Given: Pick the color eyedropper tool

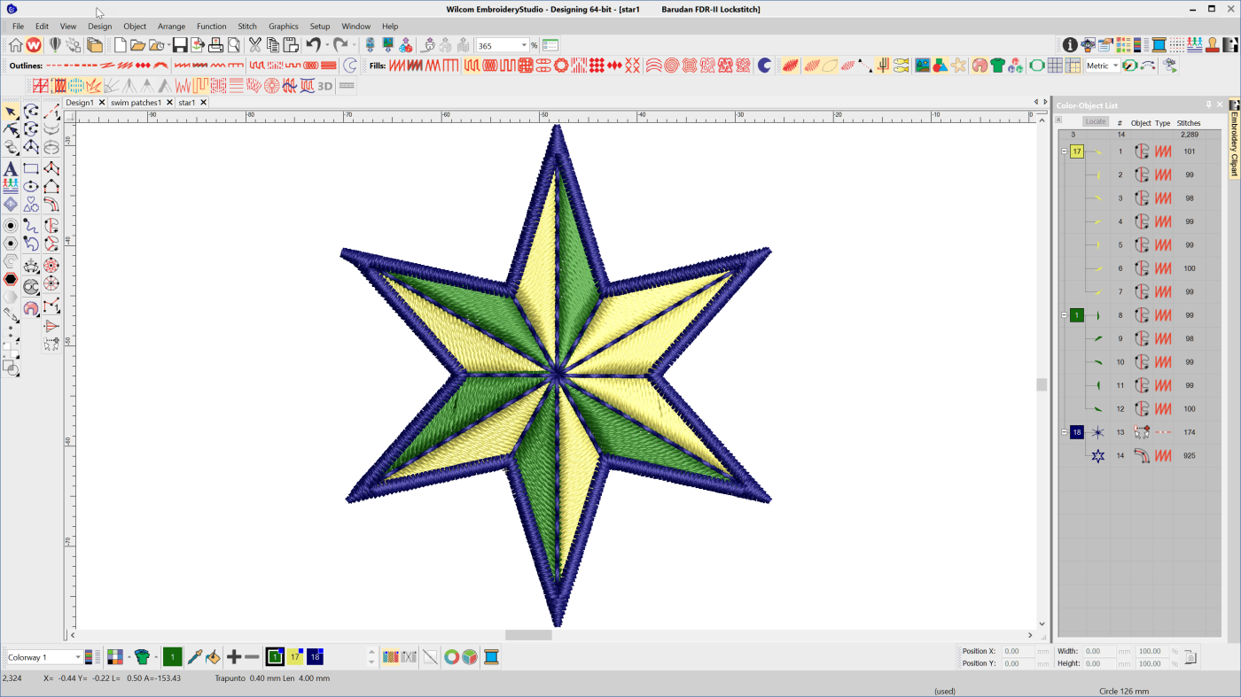Looking at the screenshot, I should pyautogui.click(x=193, y=656).
